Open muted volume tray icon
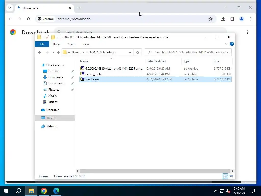 [x=228, y=191]
